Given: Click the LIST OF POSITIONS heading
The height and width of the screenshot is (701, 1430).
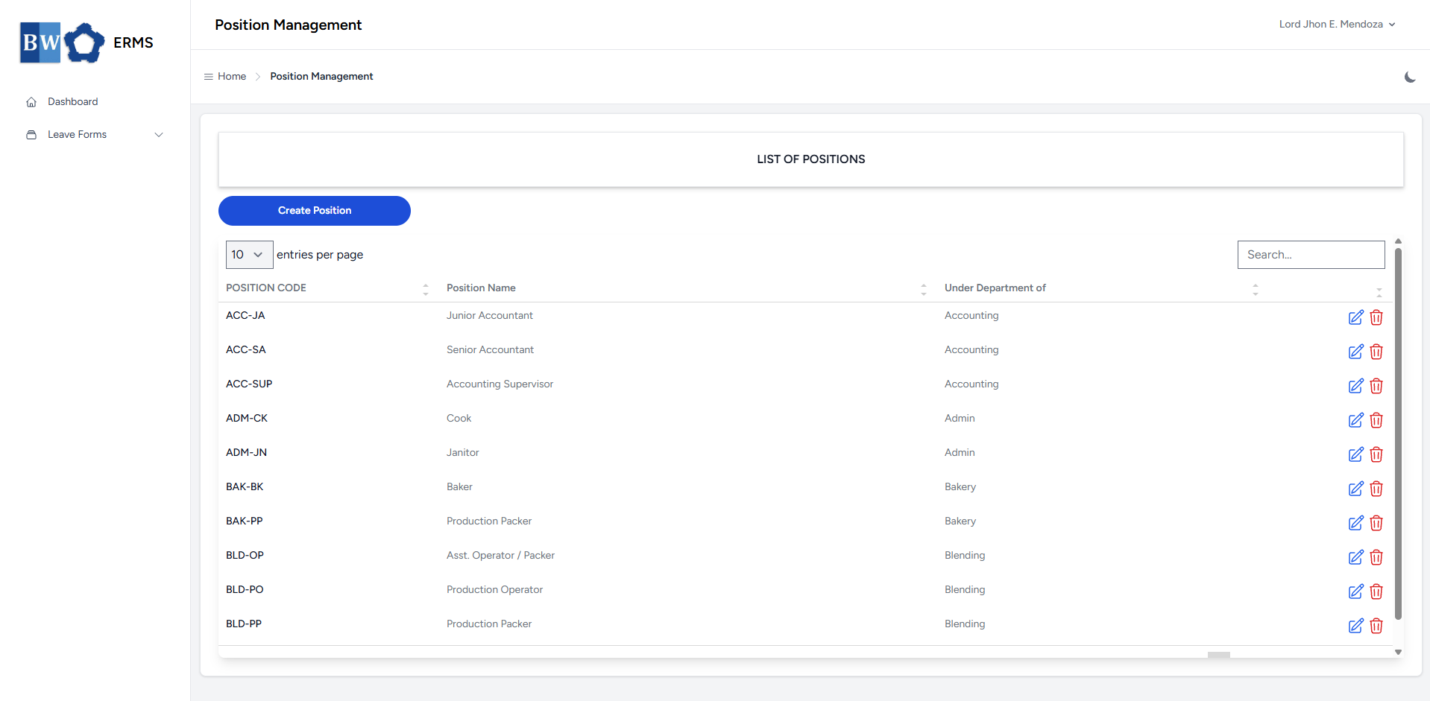Looking at the screenshot, I should tap(811, 159).
